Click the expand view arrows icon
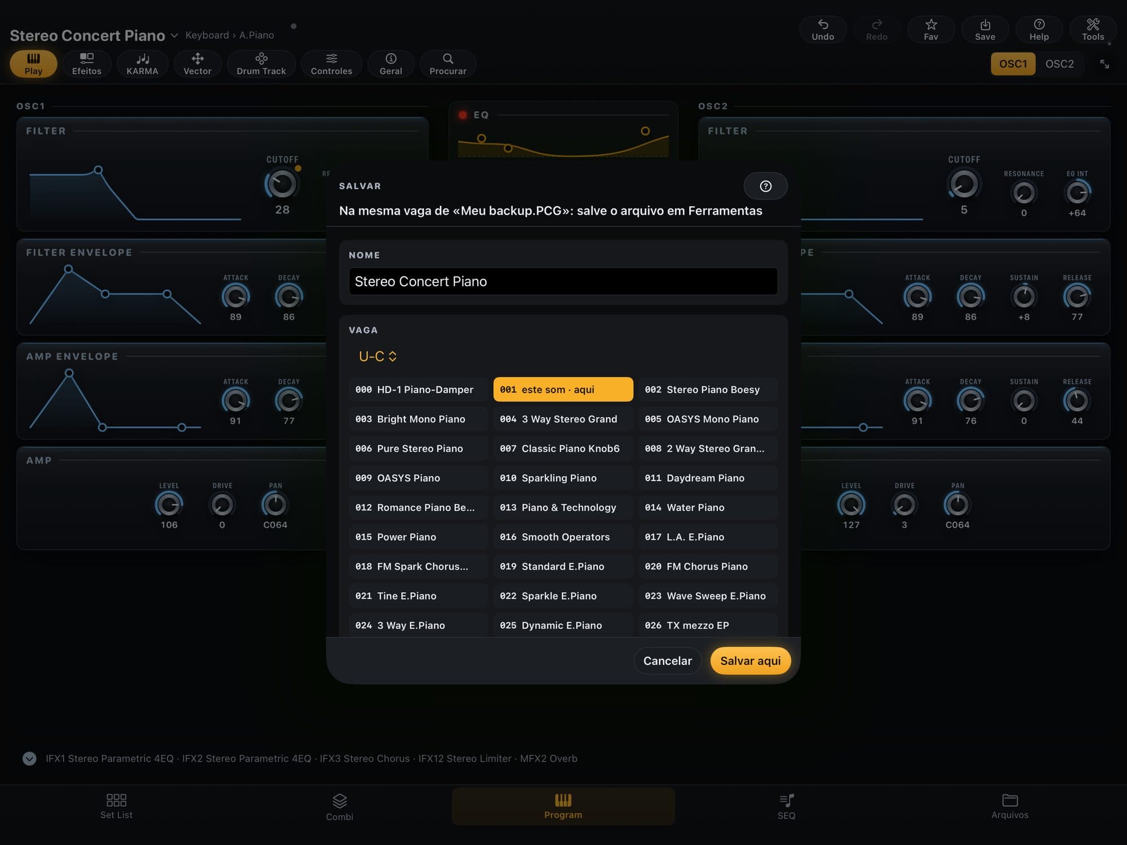Image resolution: width=1127 pixels, height=845 pixels. tap(1104, 64)
